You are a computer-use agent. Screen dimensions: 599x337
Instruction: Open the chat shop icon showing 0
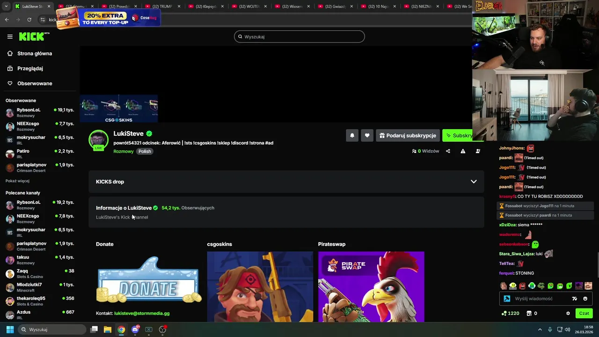point(532,313)
